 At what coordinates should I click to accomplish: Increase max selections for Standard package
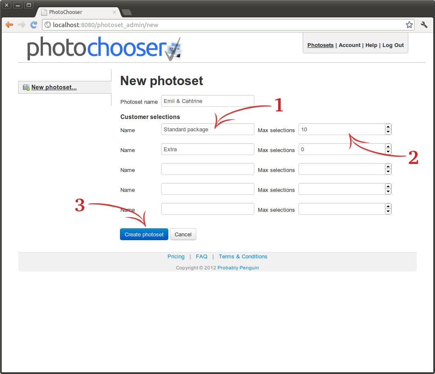click(388, 127)
